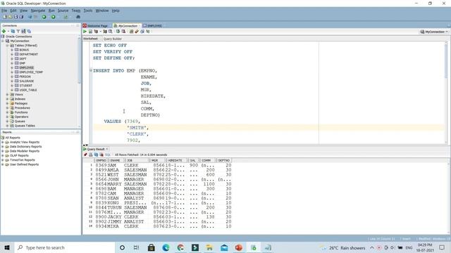Expand the Procedures node
This screenshot has width=451, height=253.
[8, 108]
